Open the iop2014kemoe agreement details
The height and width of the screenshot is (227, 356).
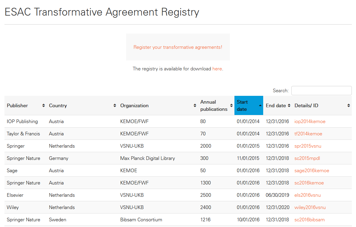click(x=310, y=122)
